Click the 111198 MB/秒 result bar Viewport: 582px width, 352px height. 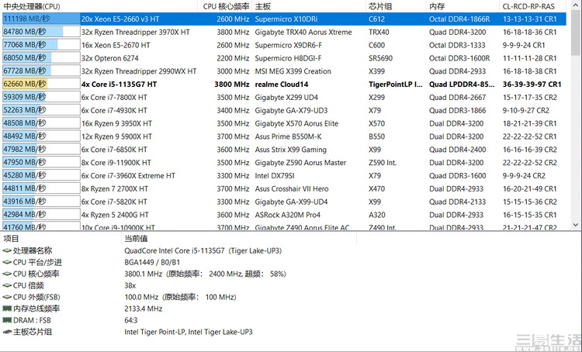[41, 19]
